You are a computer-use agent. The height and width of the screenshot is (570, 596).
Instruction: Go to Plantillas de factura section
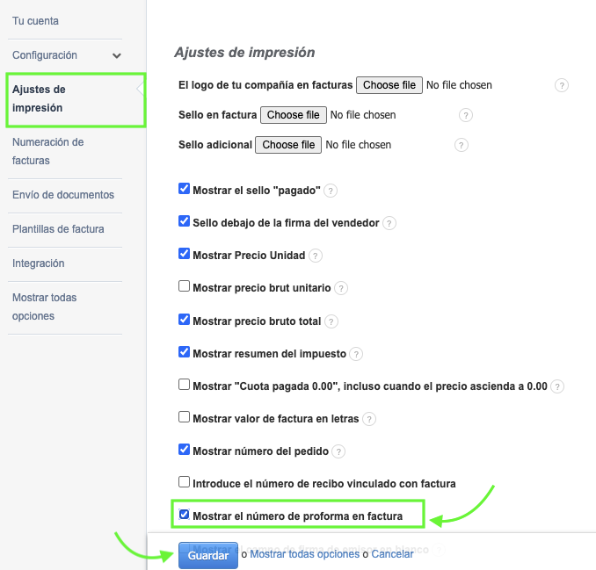pos(58,229)
